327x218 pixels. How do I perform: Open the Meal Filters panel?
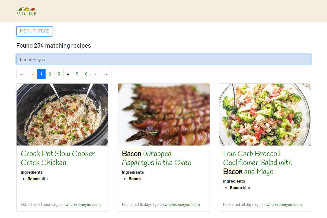(35, 31)
